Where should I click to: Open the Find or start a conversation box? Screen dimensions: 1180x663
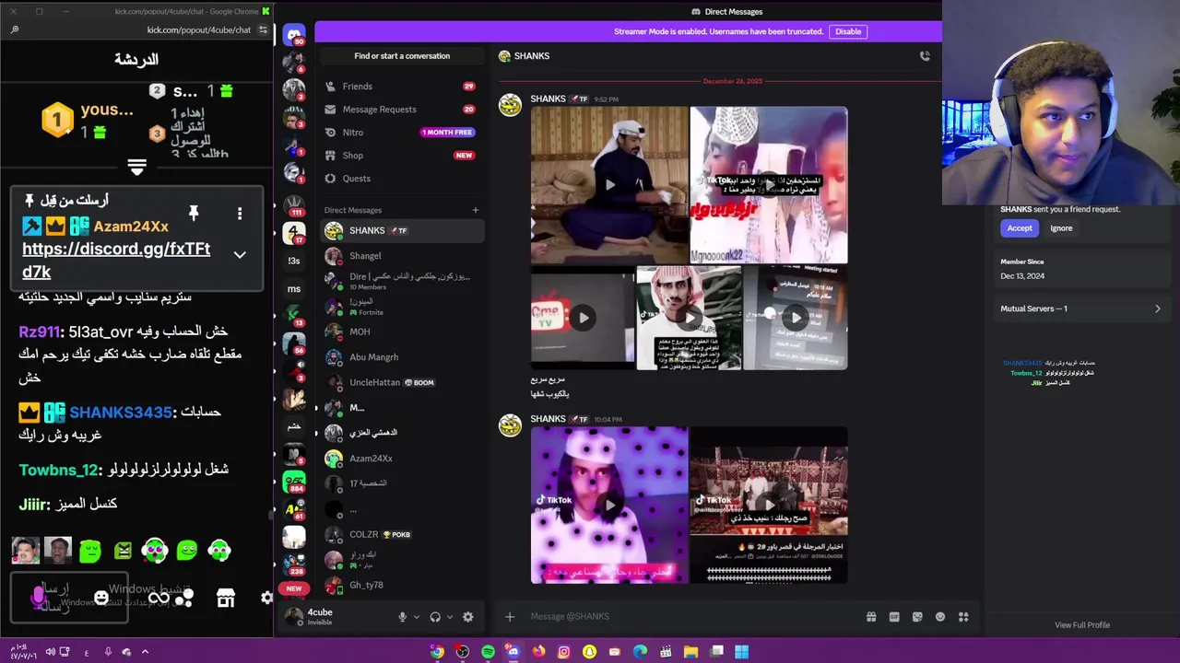(x=402, y=56)
